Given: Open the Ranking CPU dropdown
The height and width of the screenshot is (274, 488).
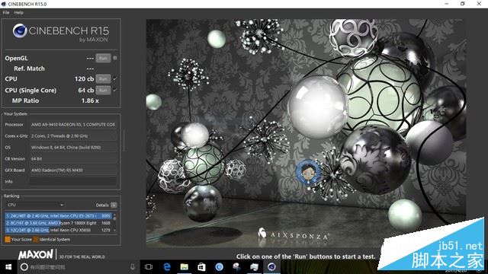Looking at the screenshot, I should click(35, 205).
